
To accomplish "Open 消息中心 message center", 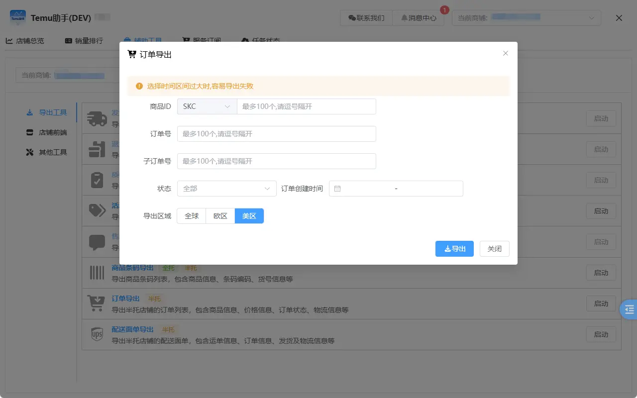I will (x=419, y=18).
